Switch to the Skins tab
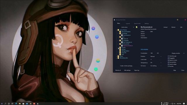 click(x=119, y=23)
